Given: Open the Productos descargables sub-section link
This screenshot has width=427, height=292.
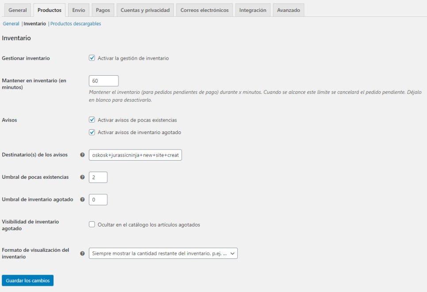Looking at the screenshot, I should (x=76, y=24).
